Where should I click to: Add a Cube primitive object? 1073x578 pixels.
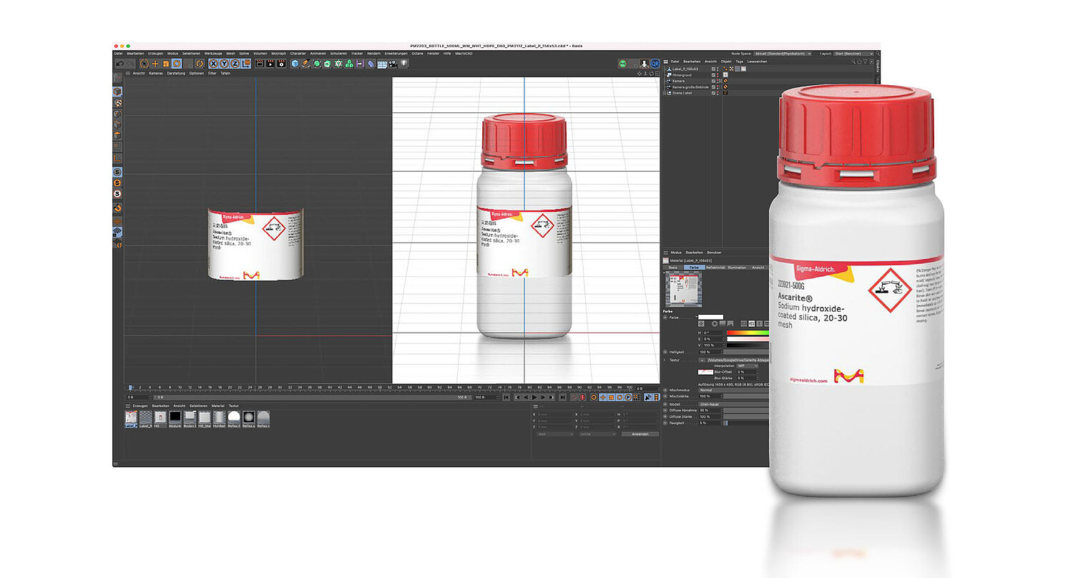pos(295,64)
